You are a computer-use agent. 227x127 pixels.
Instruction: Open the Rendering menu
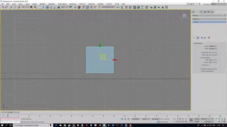click(x=73, y=4)
